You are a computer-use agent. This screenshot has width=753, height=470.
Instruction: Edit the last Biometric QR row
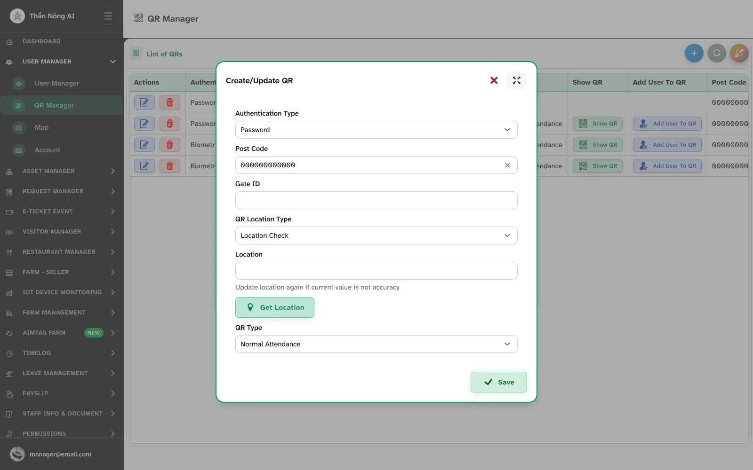coord(144,166)
